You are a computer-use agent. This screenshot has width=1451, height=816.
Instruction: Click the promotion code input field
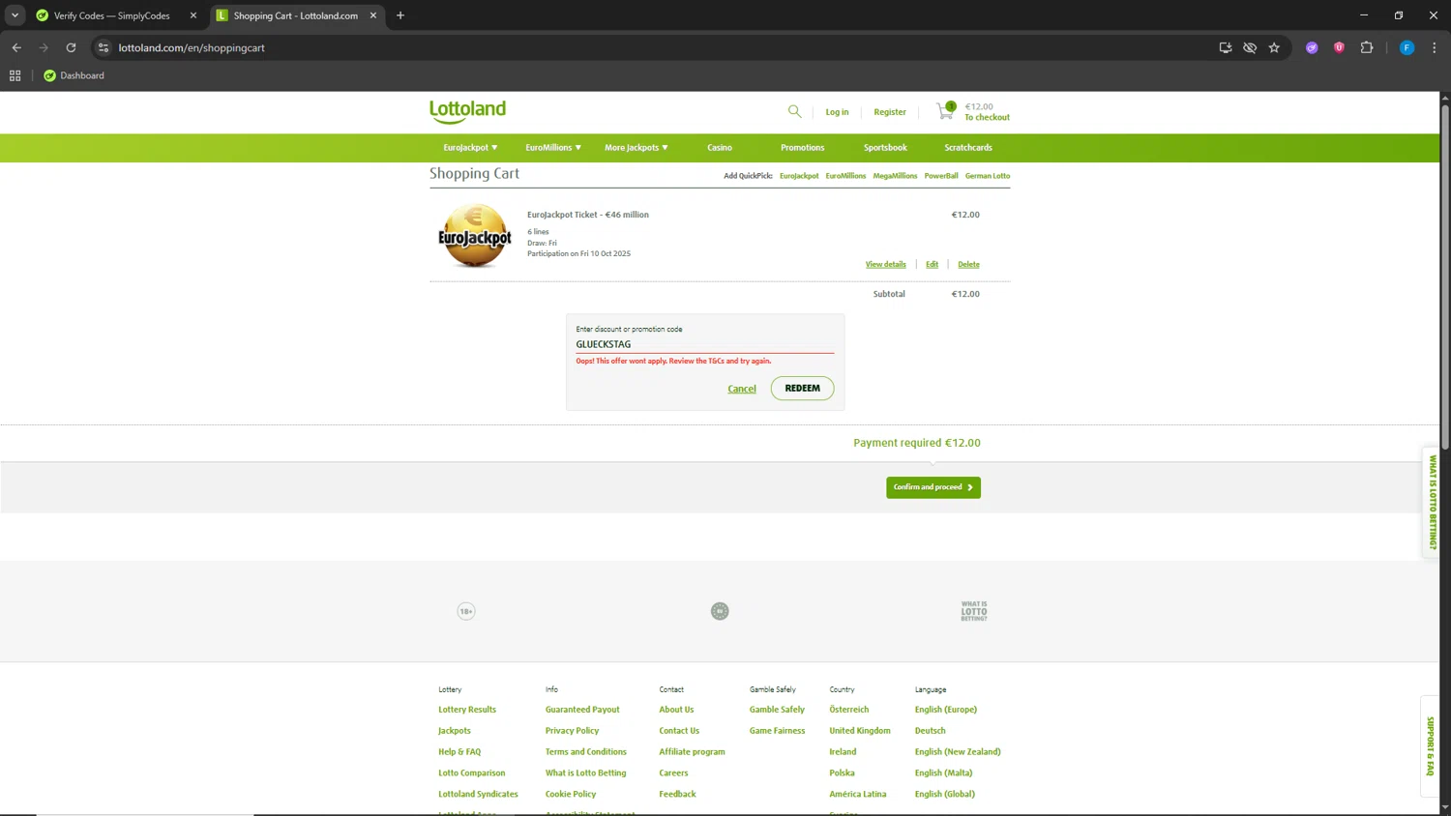pos(705,344)
